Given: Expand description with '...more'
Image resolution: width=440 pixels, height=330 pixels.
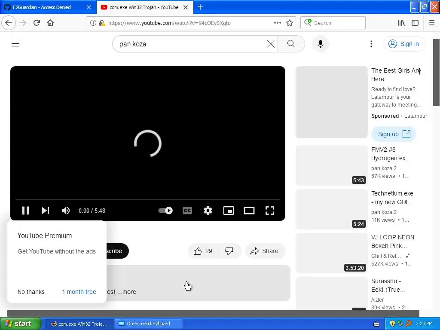Looking at the screenshot, I should click(x=127, y=292).
